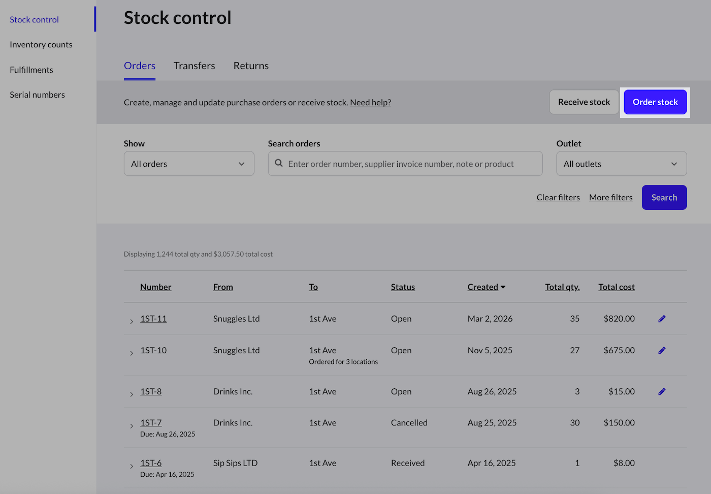This screenshot has height=494, width=711.
Task: Switch to the Returns tab
Action: click(x=251, y=66)
